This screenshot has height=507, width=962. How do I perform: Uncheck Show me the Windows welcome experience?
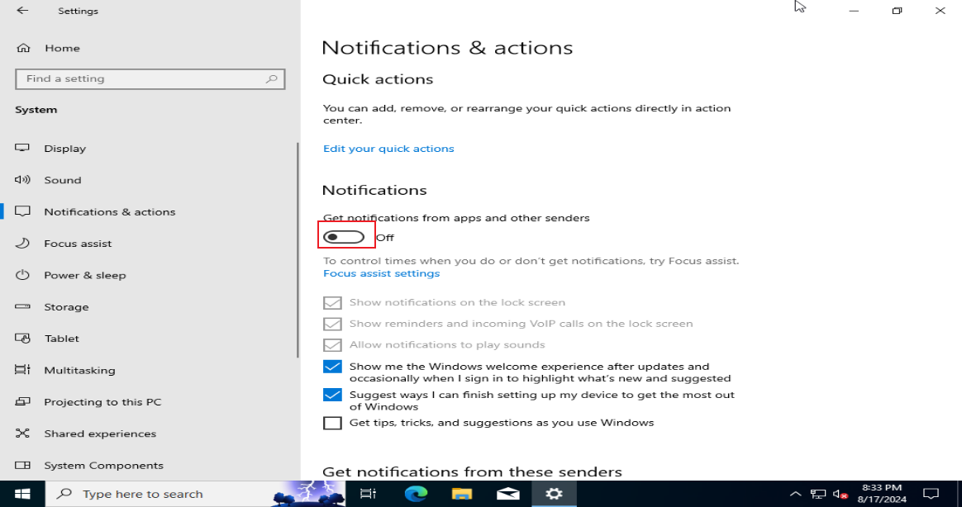coord(332,367)
